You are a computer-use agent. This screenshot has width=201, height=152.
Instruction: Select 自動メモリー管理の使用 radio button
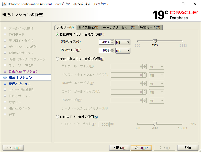(x=57, y=117)
